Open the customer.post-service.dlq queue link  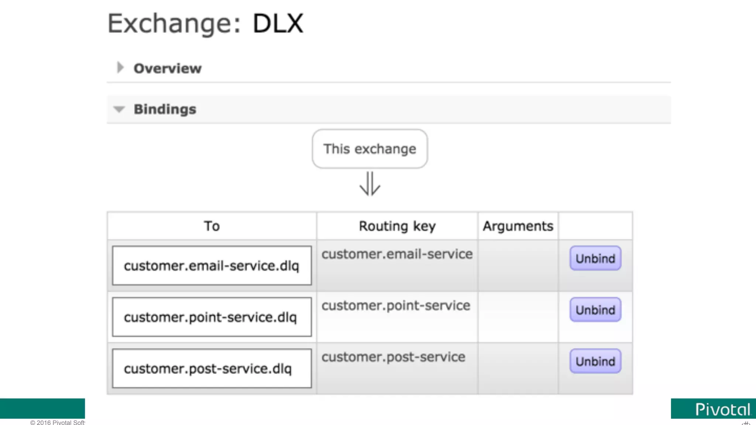point(208,369)
